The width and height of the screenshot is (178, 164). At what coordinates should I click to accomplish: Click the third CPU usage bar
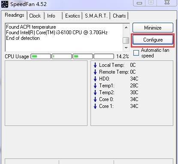[83, 57]
